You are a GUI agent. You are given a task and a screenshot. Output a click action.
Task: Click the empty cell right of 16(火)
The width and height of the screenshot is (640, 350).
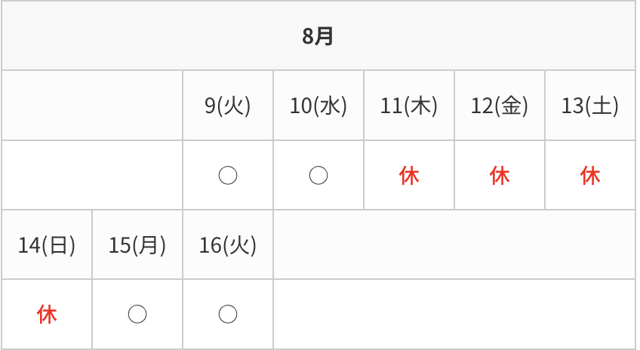[454, 244]
